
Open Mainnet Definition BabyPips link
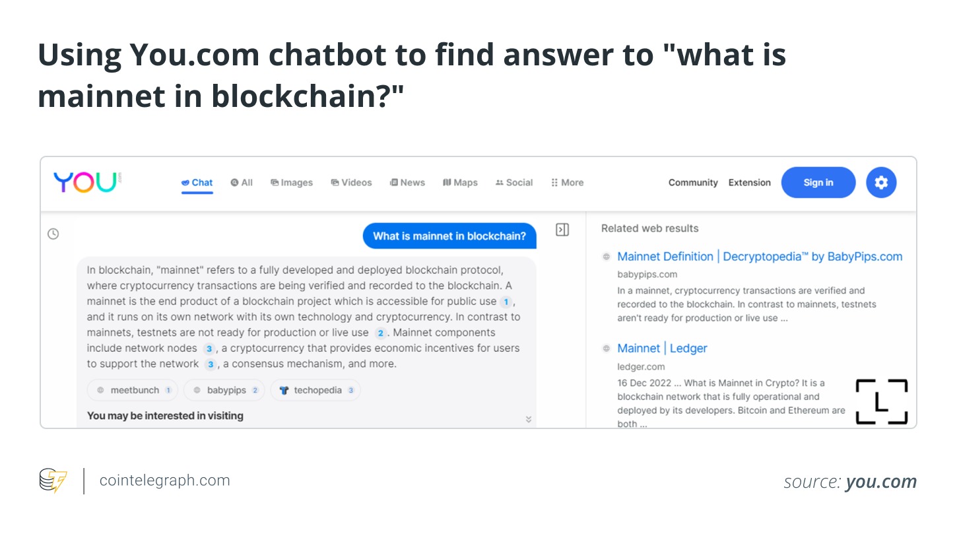(x=760, y=257)
